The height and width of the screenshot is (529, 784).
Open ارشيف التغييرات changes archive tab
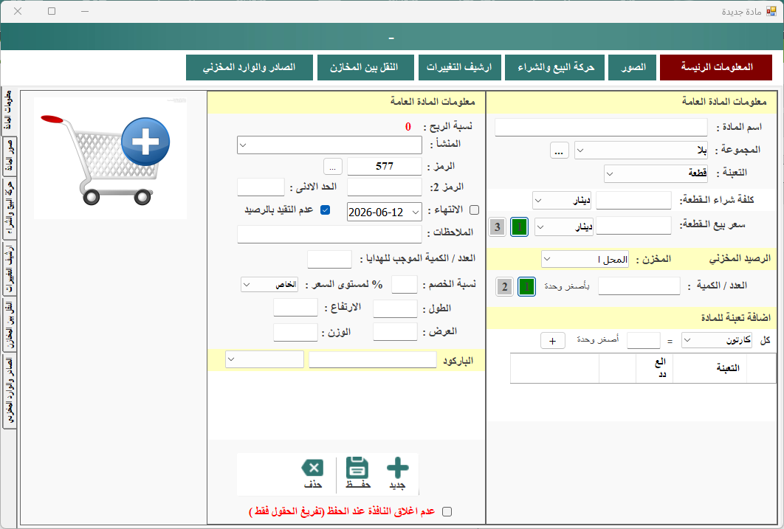click(459, 67)
